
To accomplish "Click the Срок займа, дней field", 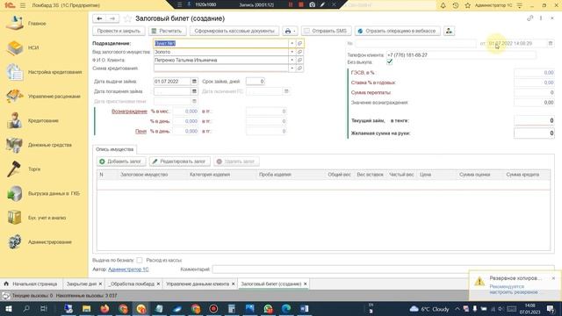I will coord(256,82).
